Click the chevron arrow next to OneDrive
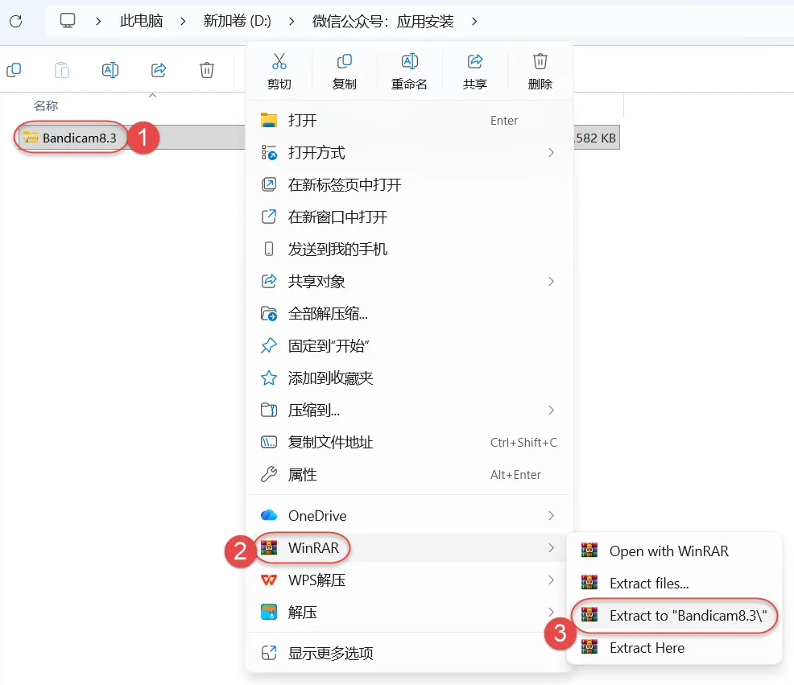 point(551,515)
